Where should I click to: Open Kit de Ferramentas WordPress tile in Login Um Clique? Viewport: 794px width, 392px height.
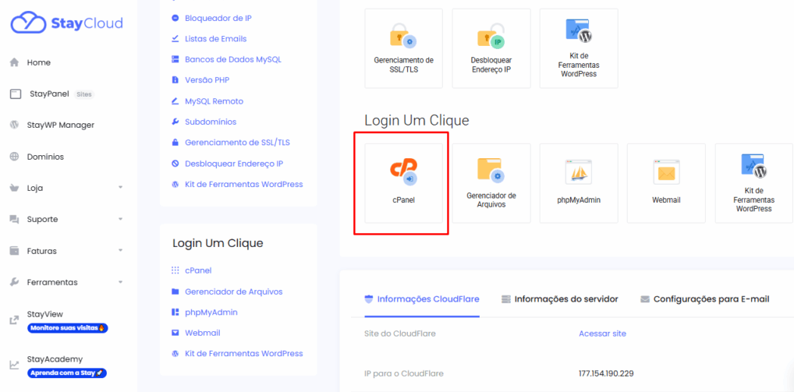tap(753, 182)
